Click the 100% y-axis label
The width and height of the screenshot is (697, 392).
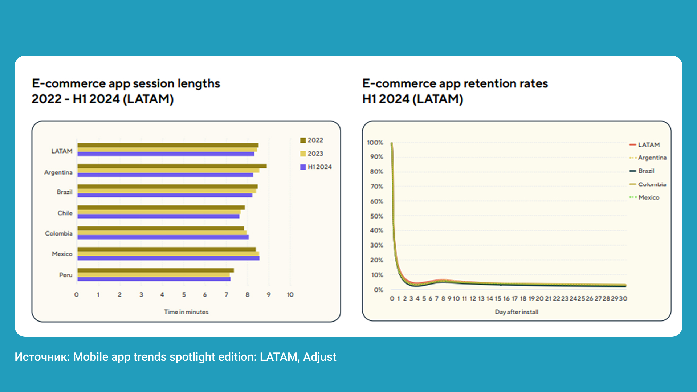[375, 143]
